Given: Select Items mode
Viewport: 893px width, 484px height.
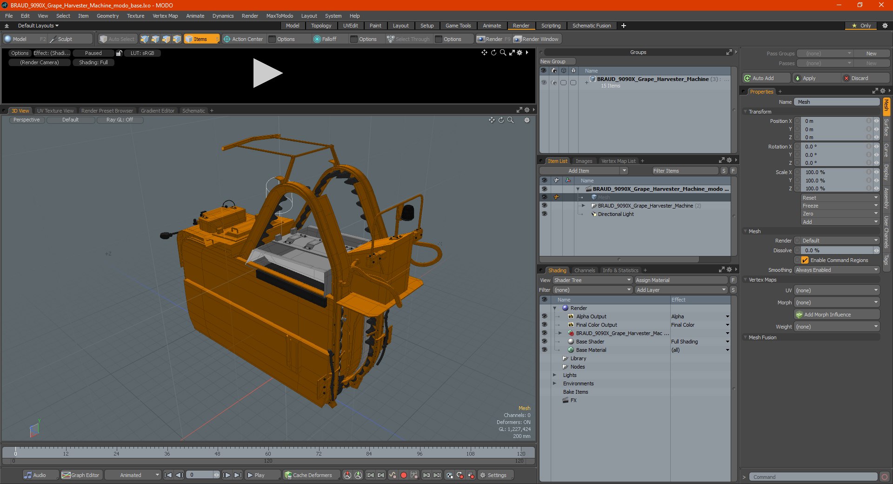Looking at the screenshot, I should pos(201,39).
